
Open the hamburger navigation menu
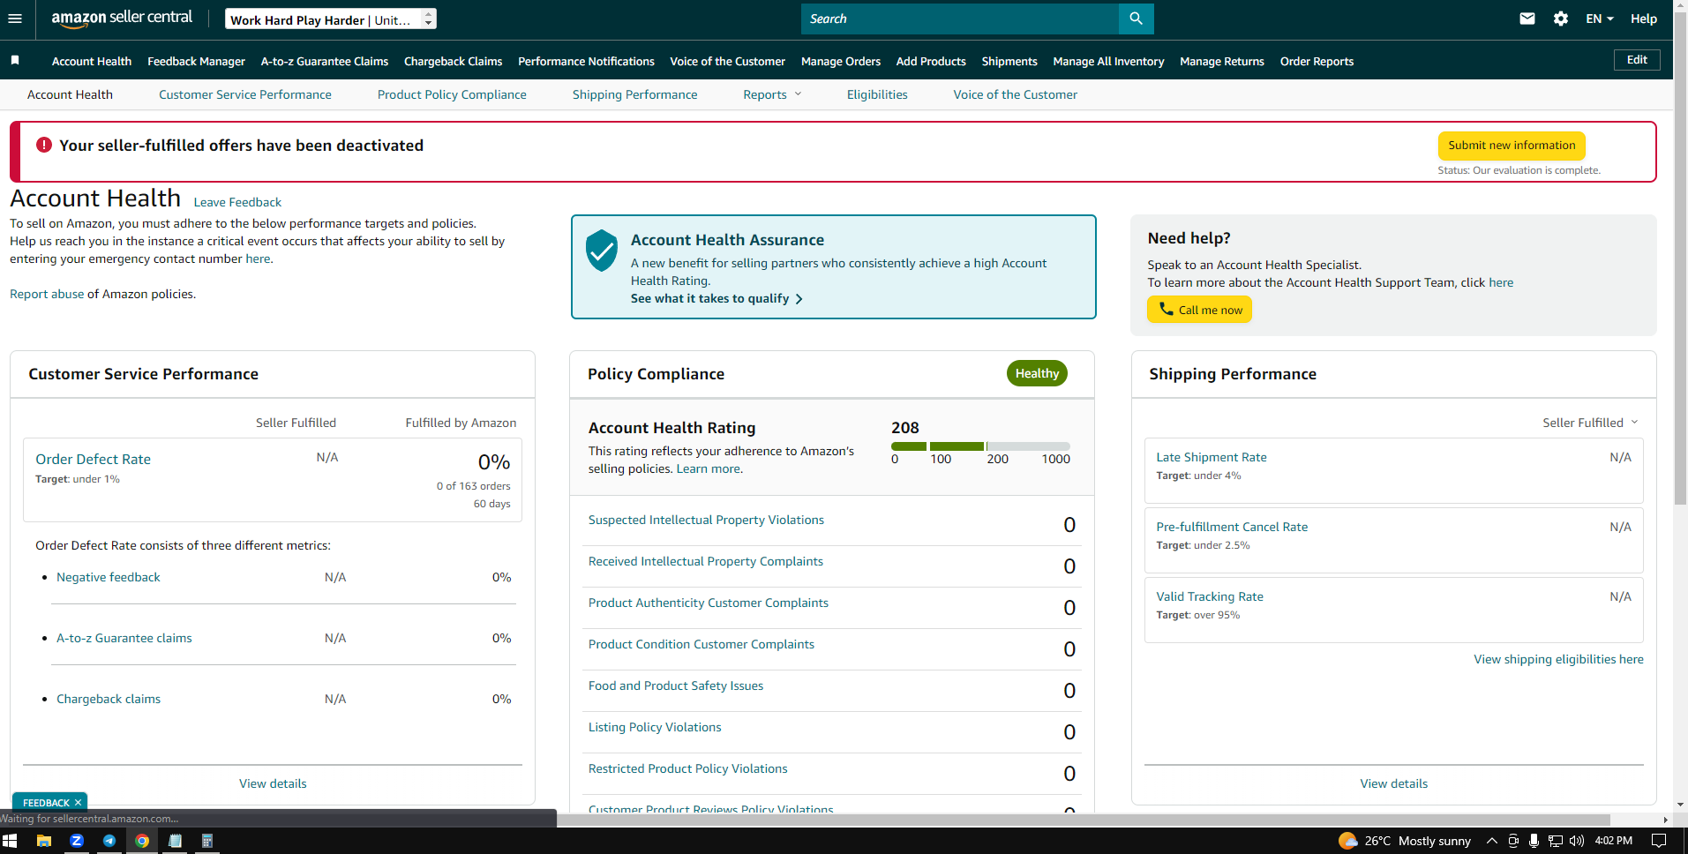pos(15,19)
